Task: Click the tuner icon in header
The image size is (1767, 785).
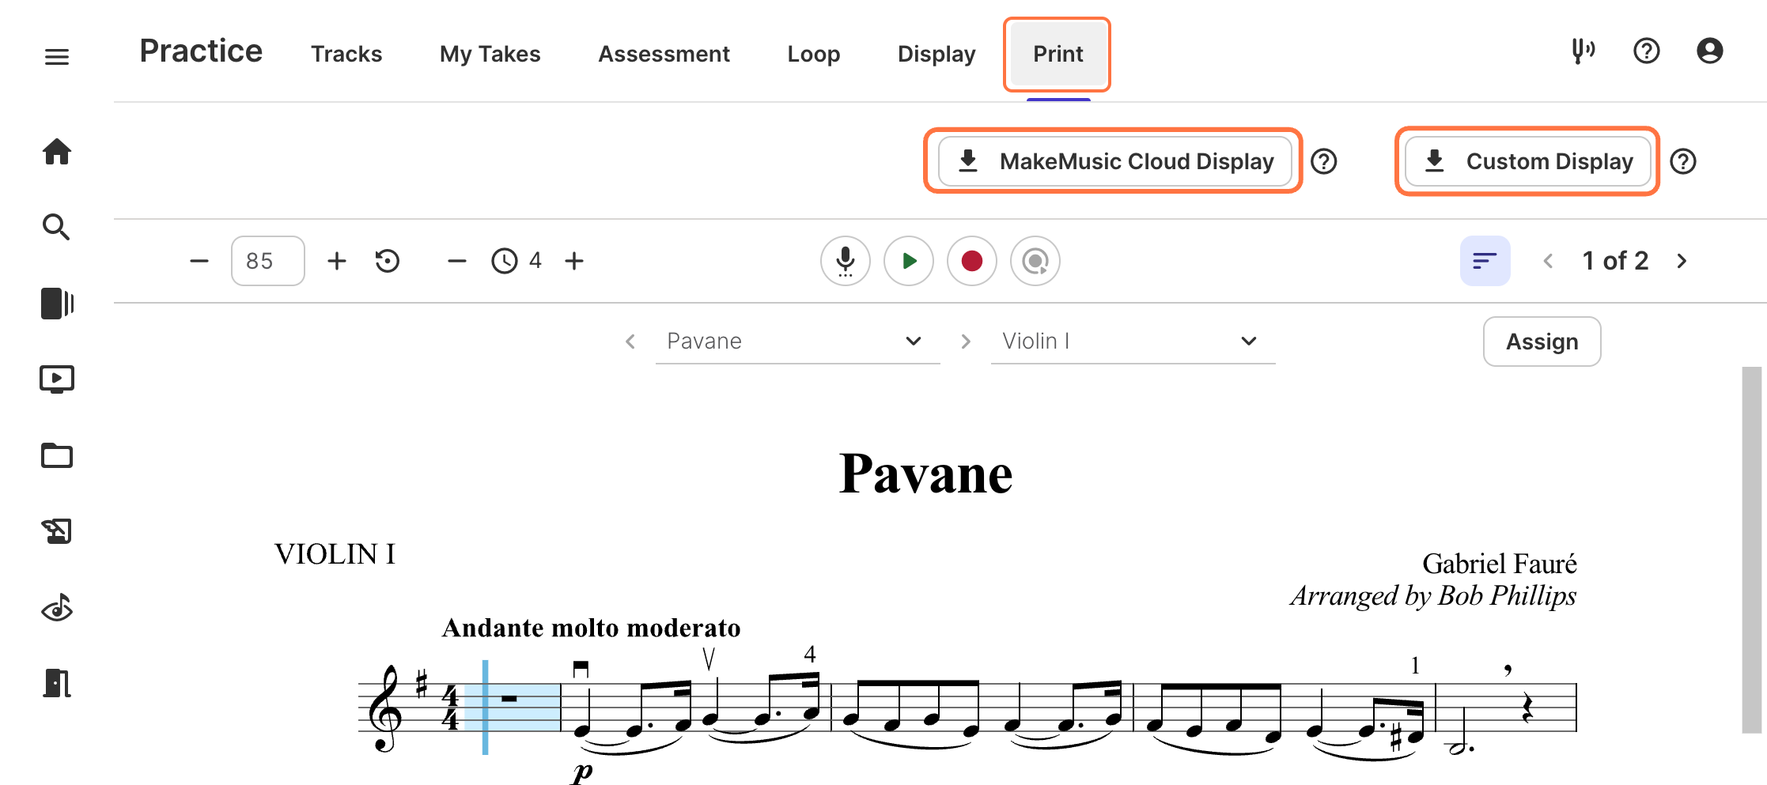Action: click(1582, 52)
